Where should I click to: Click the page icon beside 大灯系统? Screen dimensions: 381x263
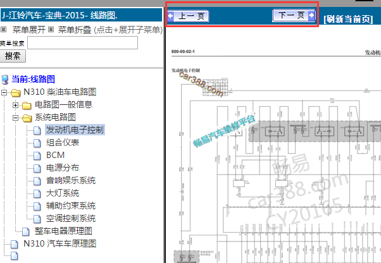click(37, 193)
